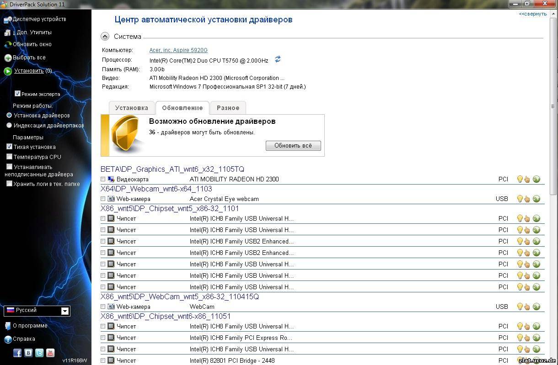This screenshot has width=558, height=365.
Task: Click the <<свернуть collapse link
Action: (x=532, y=14)
